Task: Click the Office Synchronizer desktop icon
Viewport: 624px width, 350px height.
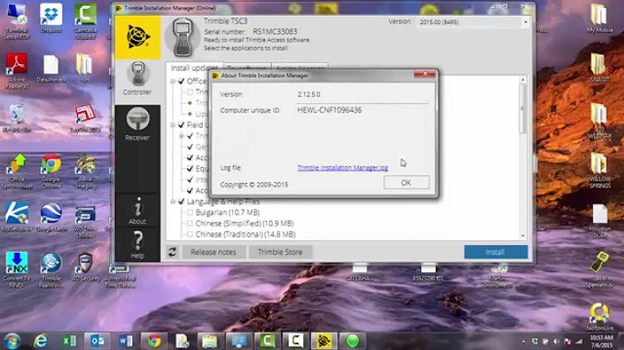Action: [16, 171]
